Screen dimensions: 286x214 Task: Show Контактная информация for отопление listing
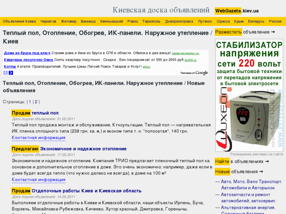tap(39, 180)
